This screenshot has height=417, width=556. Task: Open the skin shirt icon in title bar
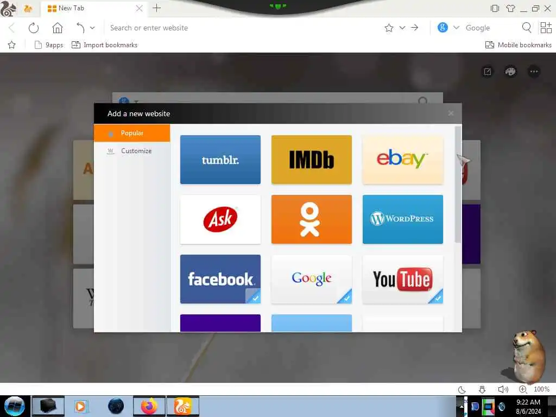click(x=510, y=8)
